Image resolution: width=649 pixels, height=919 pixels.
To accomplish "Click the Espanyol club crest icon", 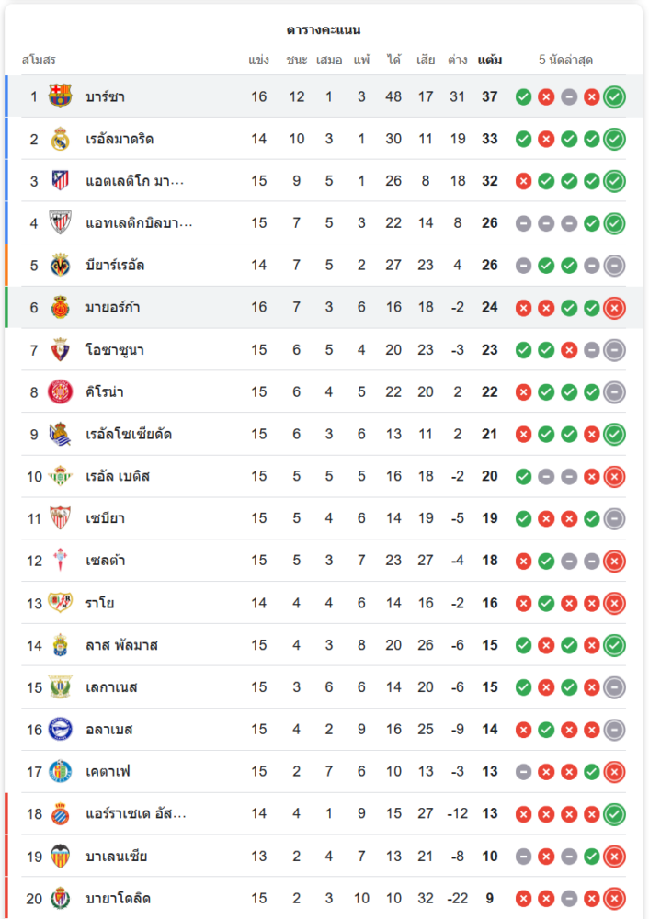I will point(60,813).
